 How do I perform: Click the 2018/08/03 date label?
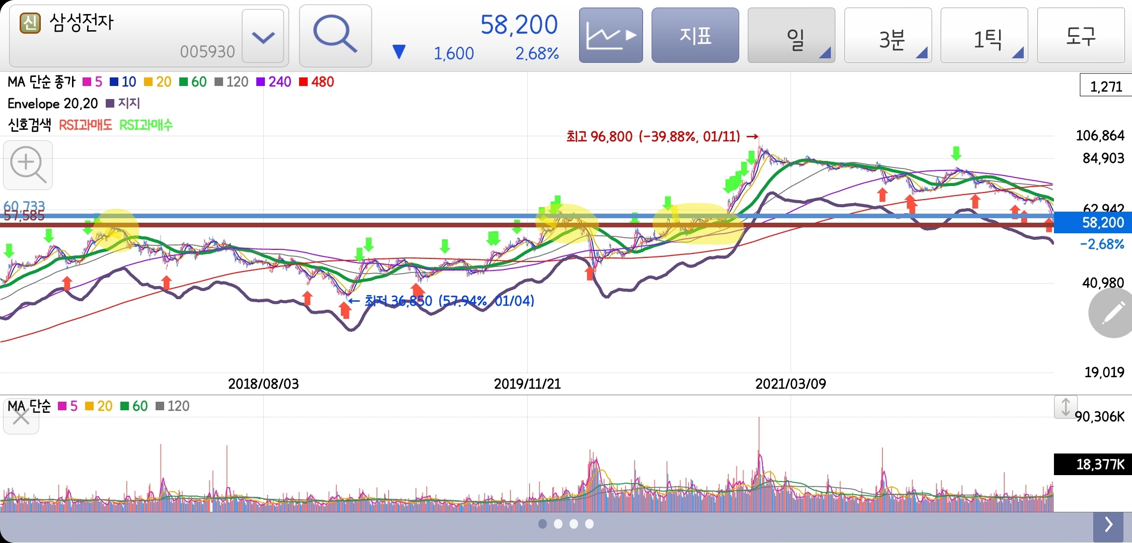click(x=263, y=384)
